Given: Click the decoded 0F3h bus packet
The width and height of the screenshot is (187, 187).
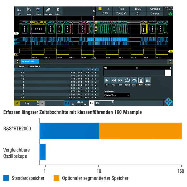Looking at the screenshot, I should point(39,29).
